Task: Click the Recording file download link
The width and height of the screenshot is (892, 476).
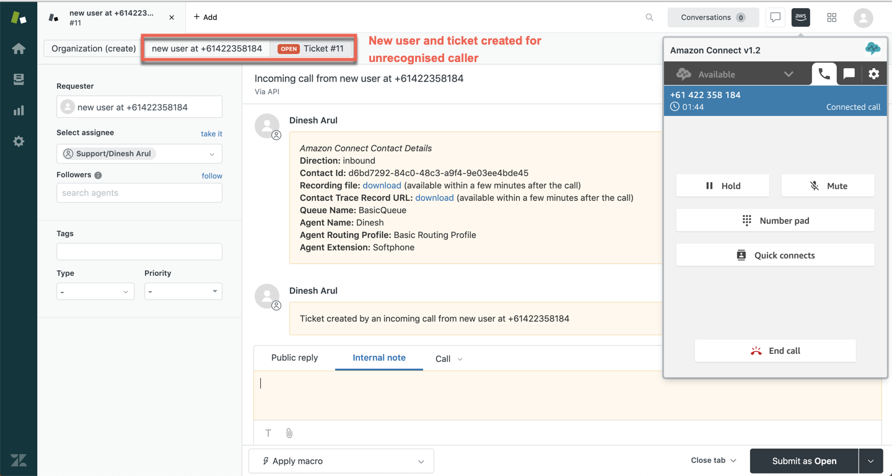Action: coord(382,185)
